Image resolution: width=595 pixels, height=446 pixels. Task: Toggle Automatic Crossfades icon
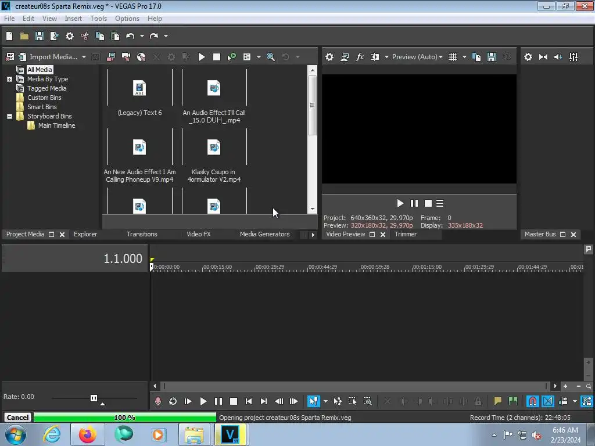click(548, 401)
